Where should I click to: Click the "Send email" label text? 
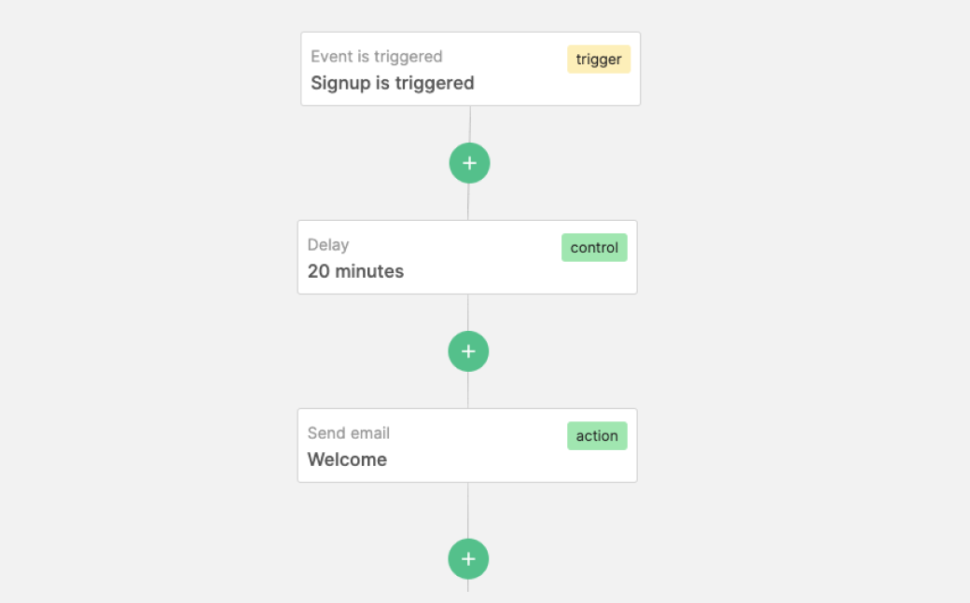point(349,433)
